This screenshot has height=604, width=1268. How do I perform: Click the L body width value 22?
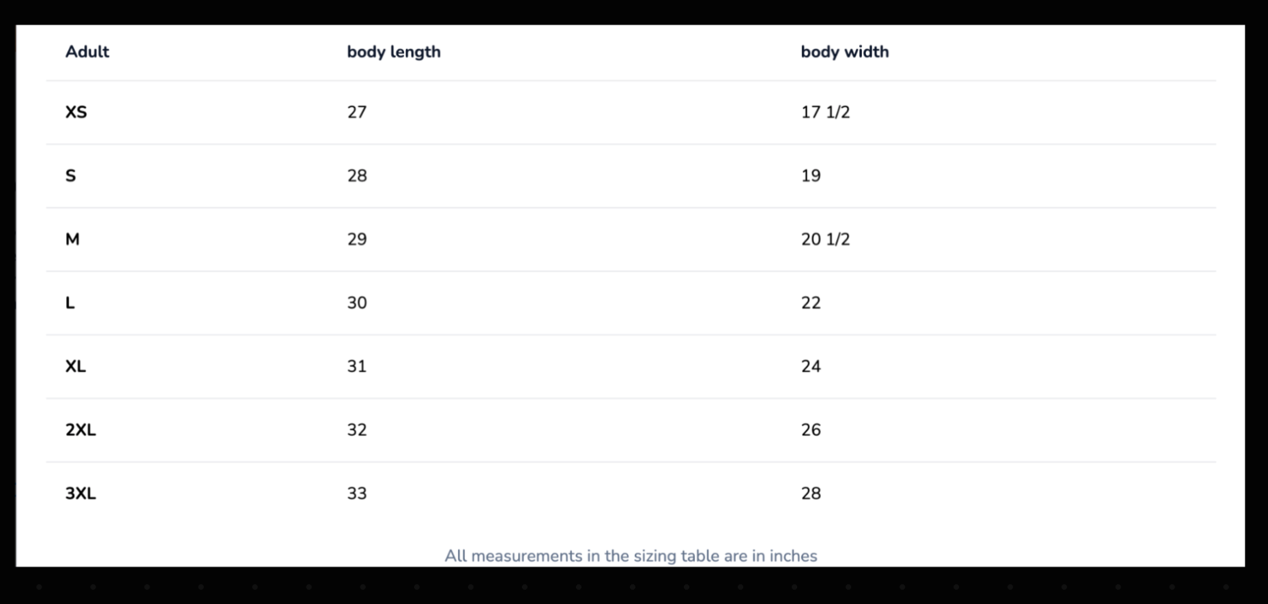[x=811, y=303]
